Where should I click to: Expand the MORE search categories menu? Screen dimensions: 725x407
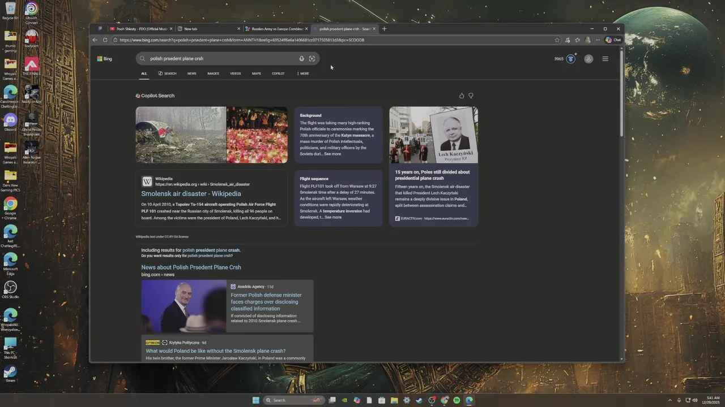(x=303, y=73)
